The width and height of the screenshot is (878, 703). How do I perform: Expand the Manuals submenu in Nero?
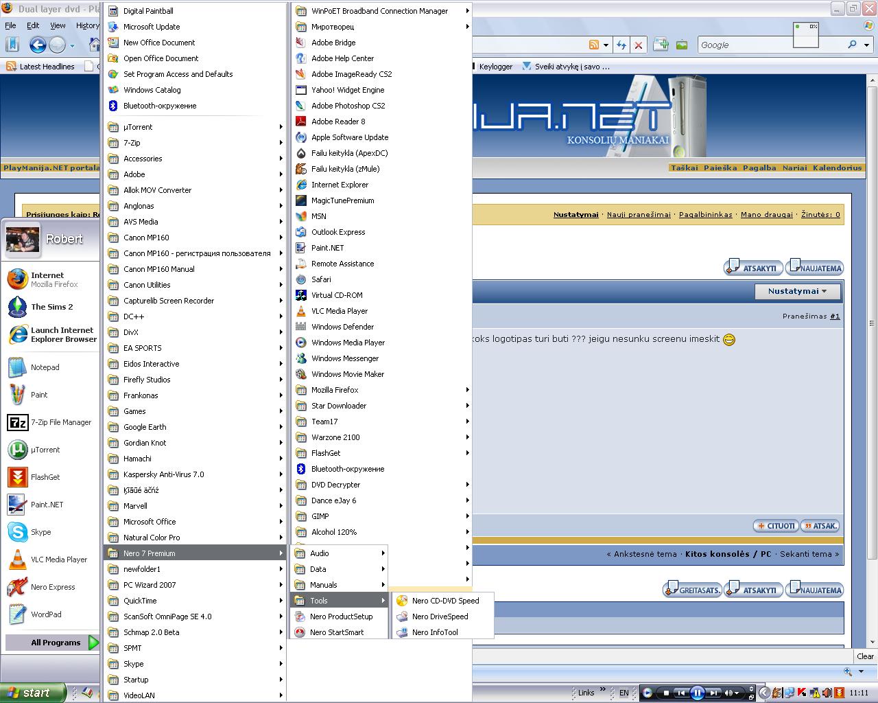(339, 585)
